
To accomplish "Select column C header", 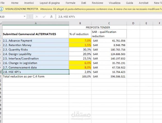I will tap(109, 23).
